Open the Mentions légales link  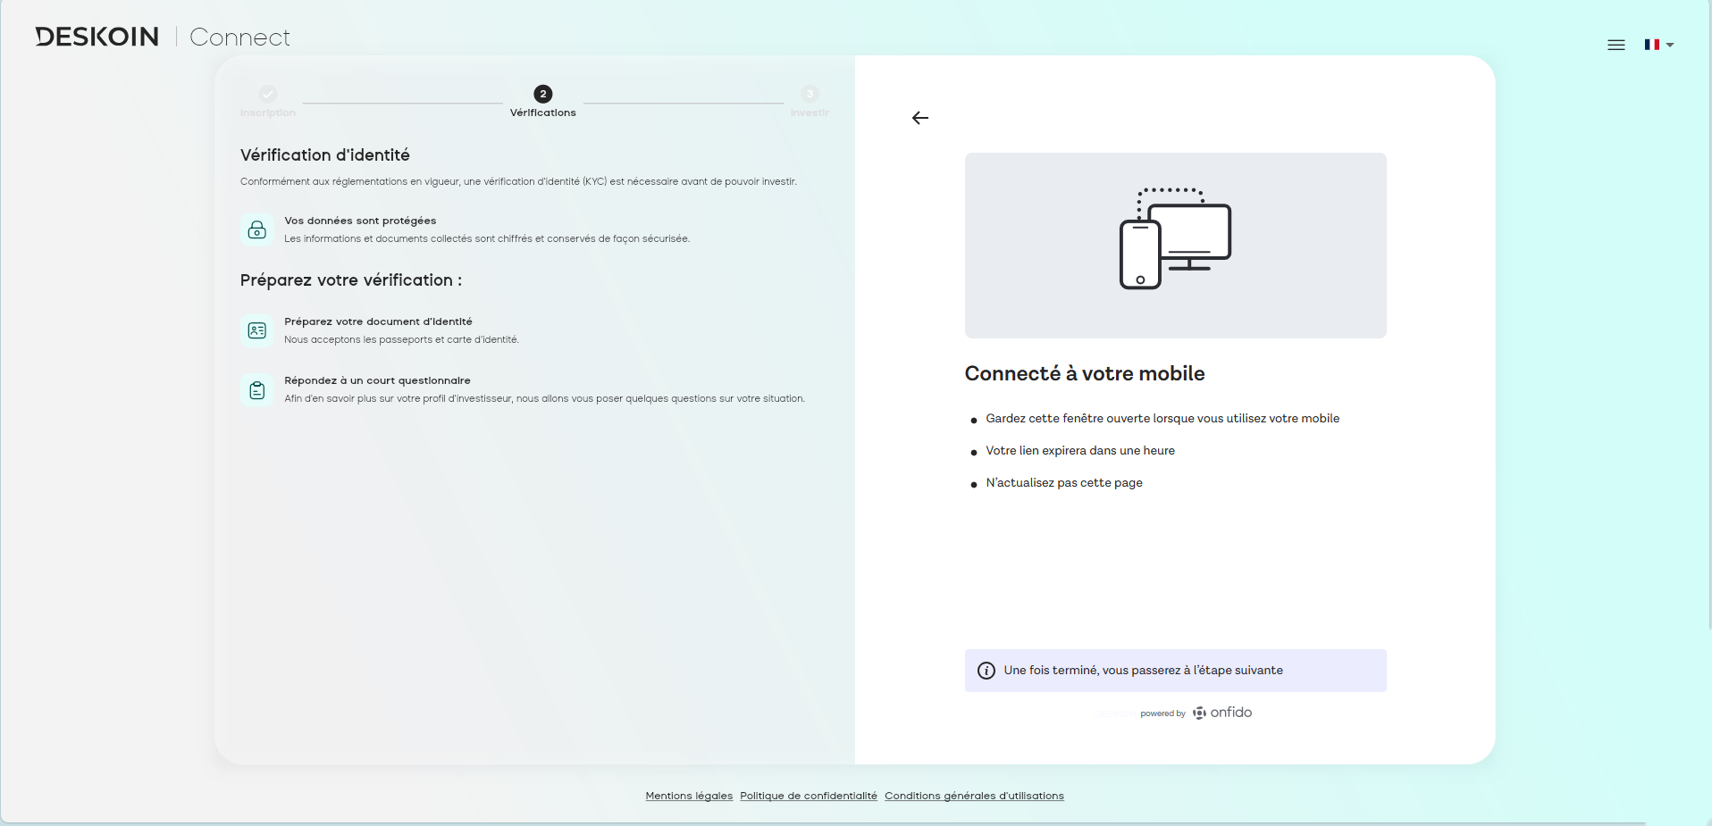coord(688,796)
